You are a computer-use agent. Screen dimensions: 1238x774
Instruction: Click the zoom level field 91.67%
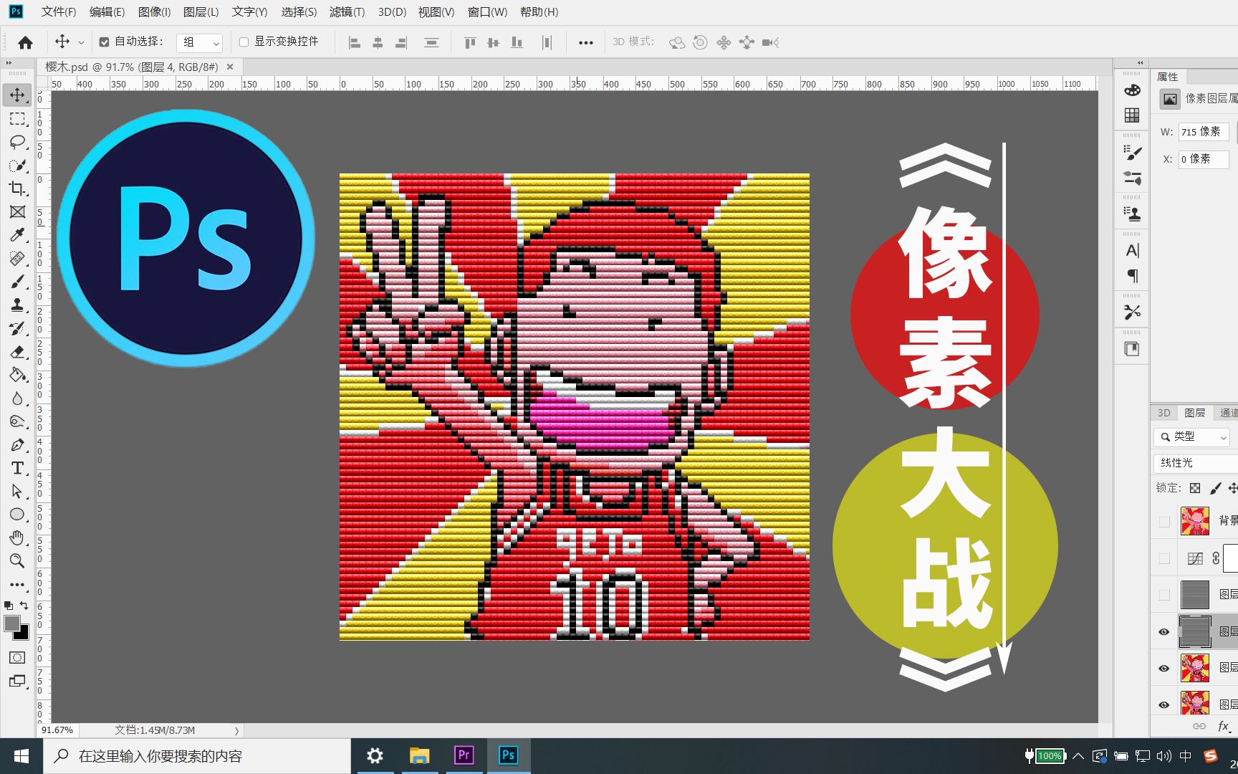[57, 730]
